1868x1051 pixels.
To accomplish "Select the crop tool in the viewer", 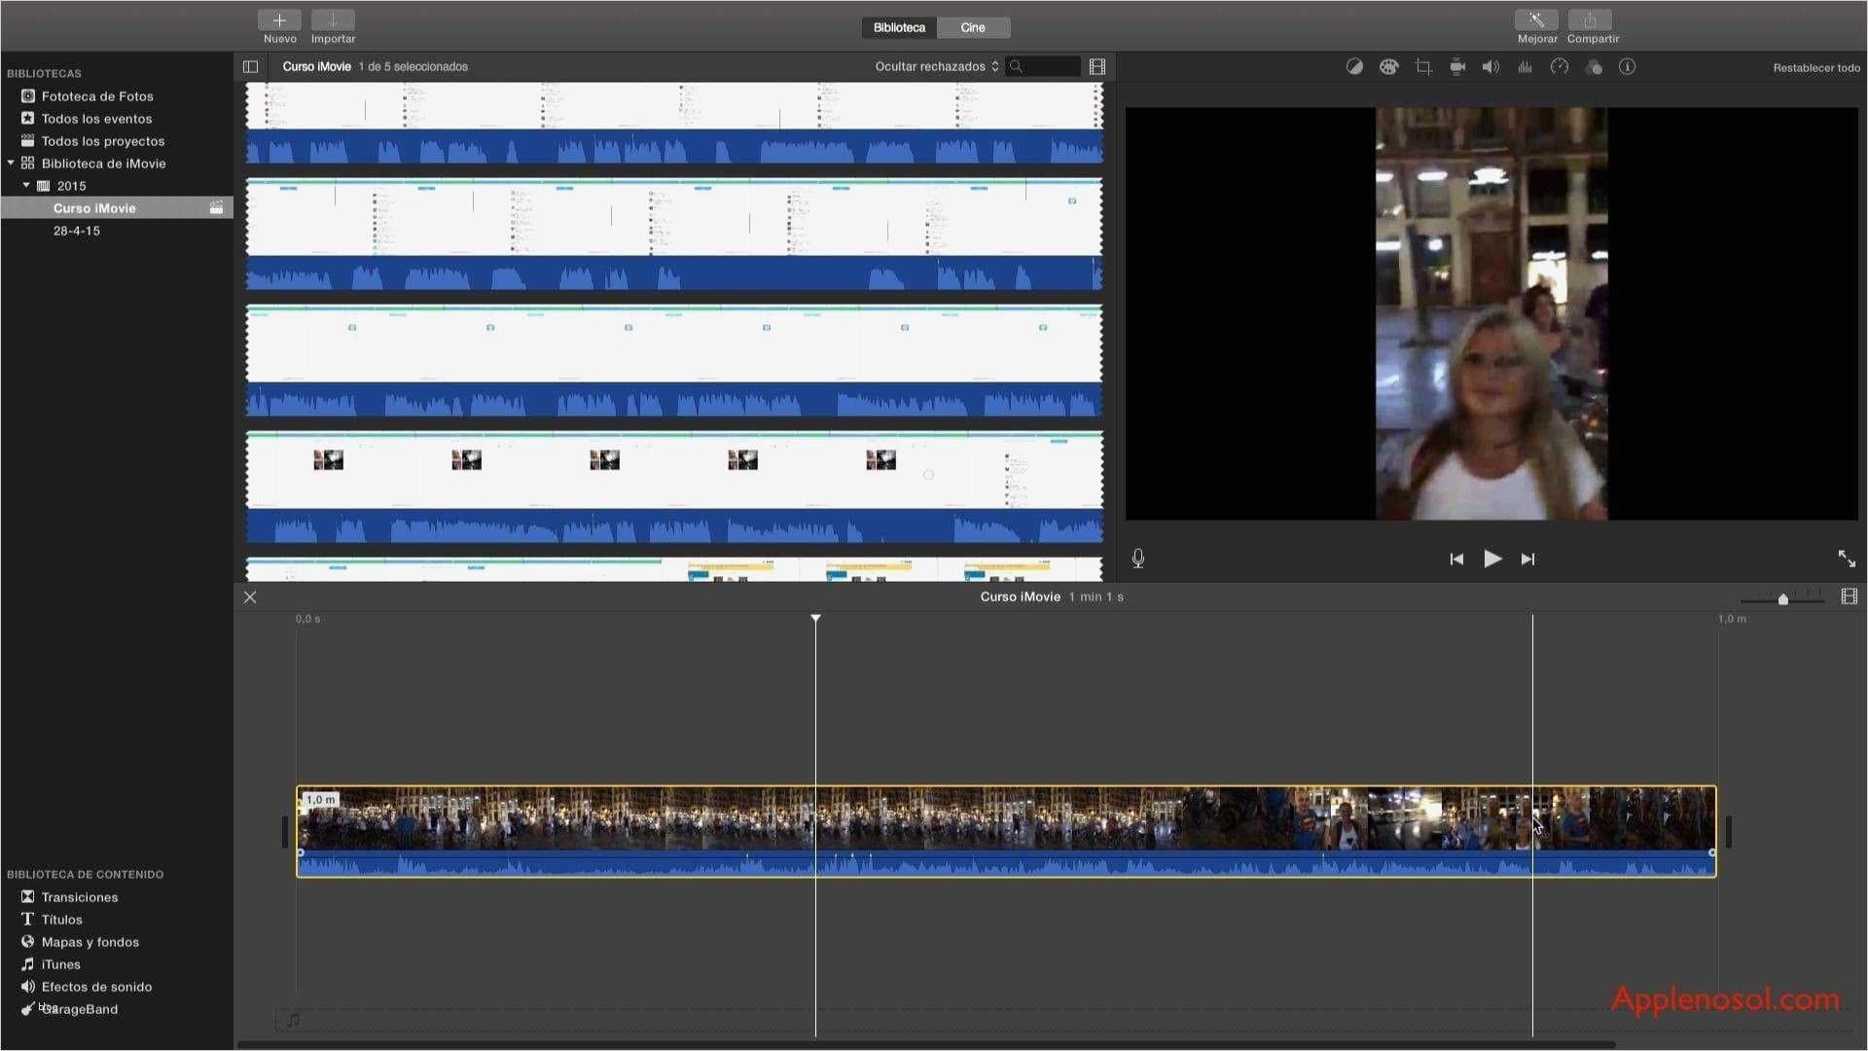I will (1424, 66).
